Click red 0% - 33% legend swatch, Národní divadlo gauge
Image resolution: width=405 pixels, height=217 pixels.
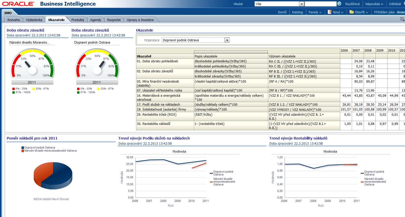[x=13, y=89]
